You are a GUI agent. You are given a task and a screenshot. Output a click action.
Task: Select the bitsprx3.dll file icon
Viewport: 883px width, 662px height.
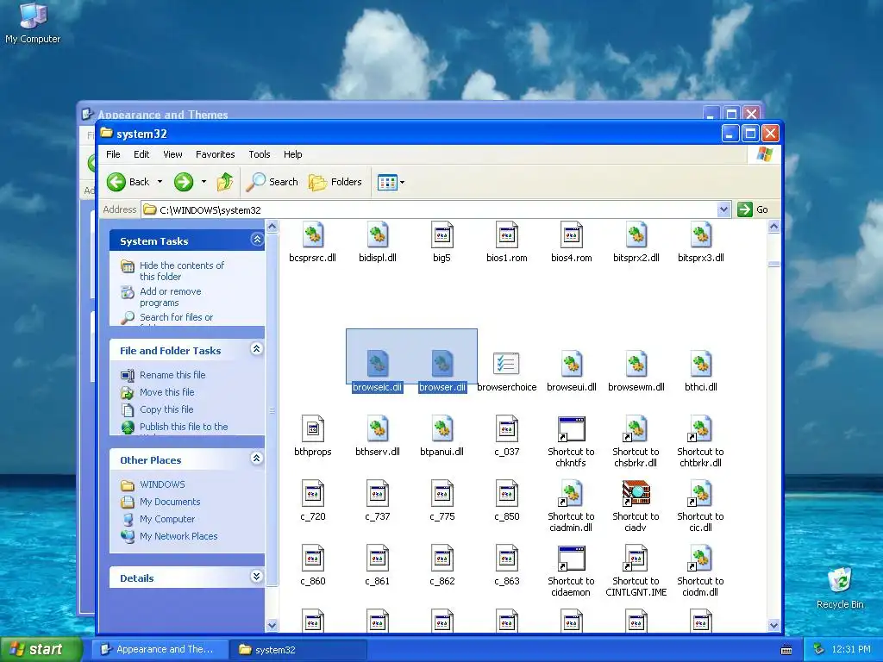coord(701,234)
